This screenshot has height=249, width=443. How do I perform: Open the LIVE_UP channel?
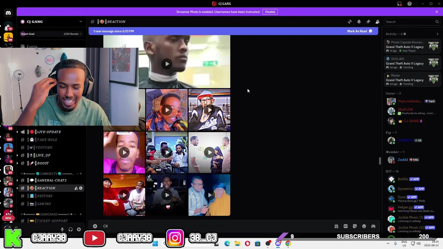tap(51, 155)
